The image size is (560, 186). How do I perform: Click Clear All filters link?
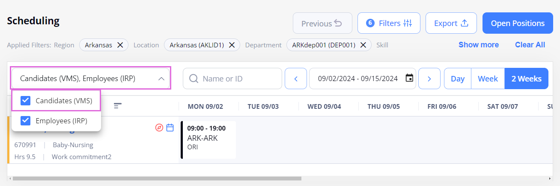(530, 45)
